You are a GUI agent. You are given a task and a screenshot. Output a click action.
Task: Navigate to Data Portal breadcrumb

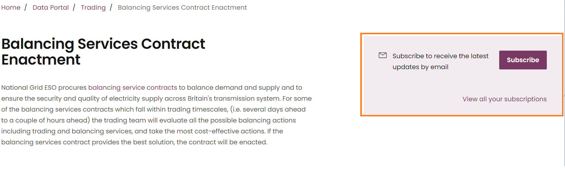click(x=51, y=8)
